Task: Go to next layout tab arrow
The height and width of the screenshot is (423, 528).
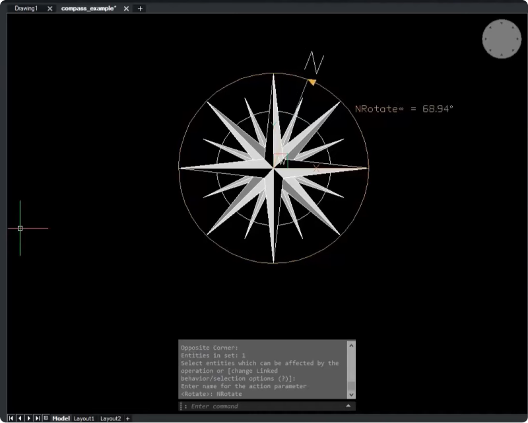Action: coord(28,418)
